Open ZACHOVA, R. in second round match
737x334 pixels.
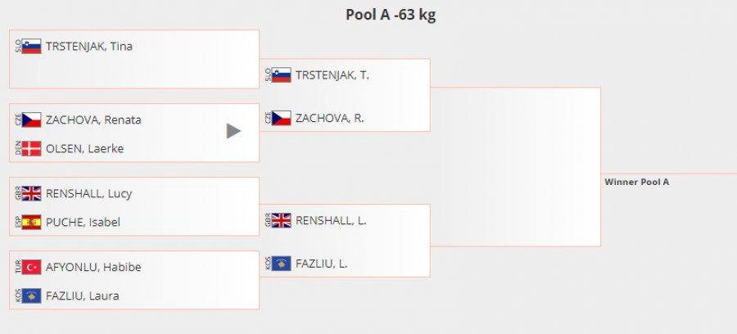[x=330, y=119]
